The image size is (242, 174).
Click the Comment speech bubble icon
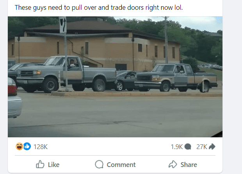click(99, 164)
